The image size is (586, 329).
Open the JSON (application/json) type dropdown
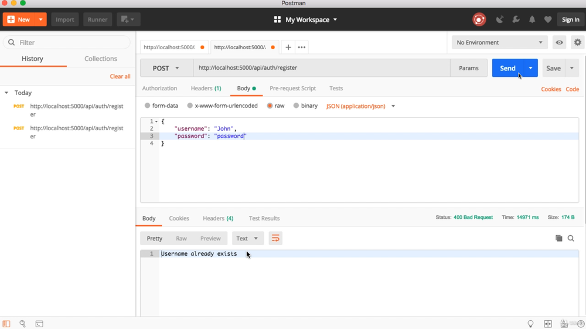tap(360, 106)
